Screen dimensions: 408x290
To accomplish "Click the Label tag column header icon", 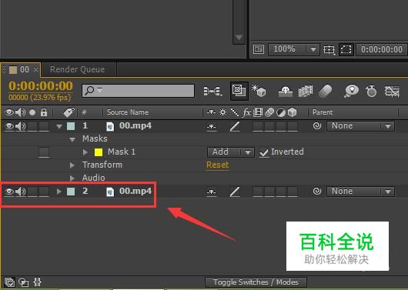I will pyautogui.click(x=69, y=112).
